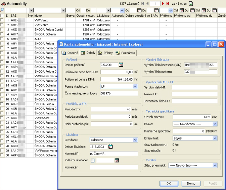The height and width of the screenshot is (190, 226).
Task: Switch to Přílohy tab
Action: (105, 53)
